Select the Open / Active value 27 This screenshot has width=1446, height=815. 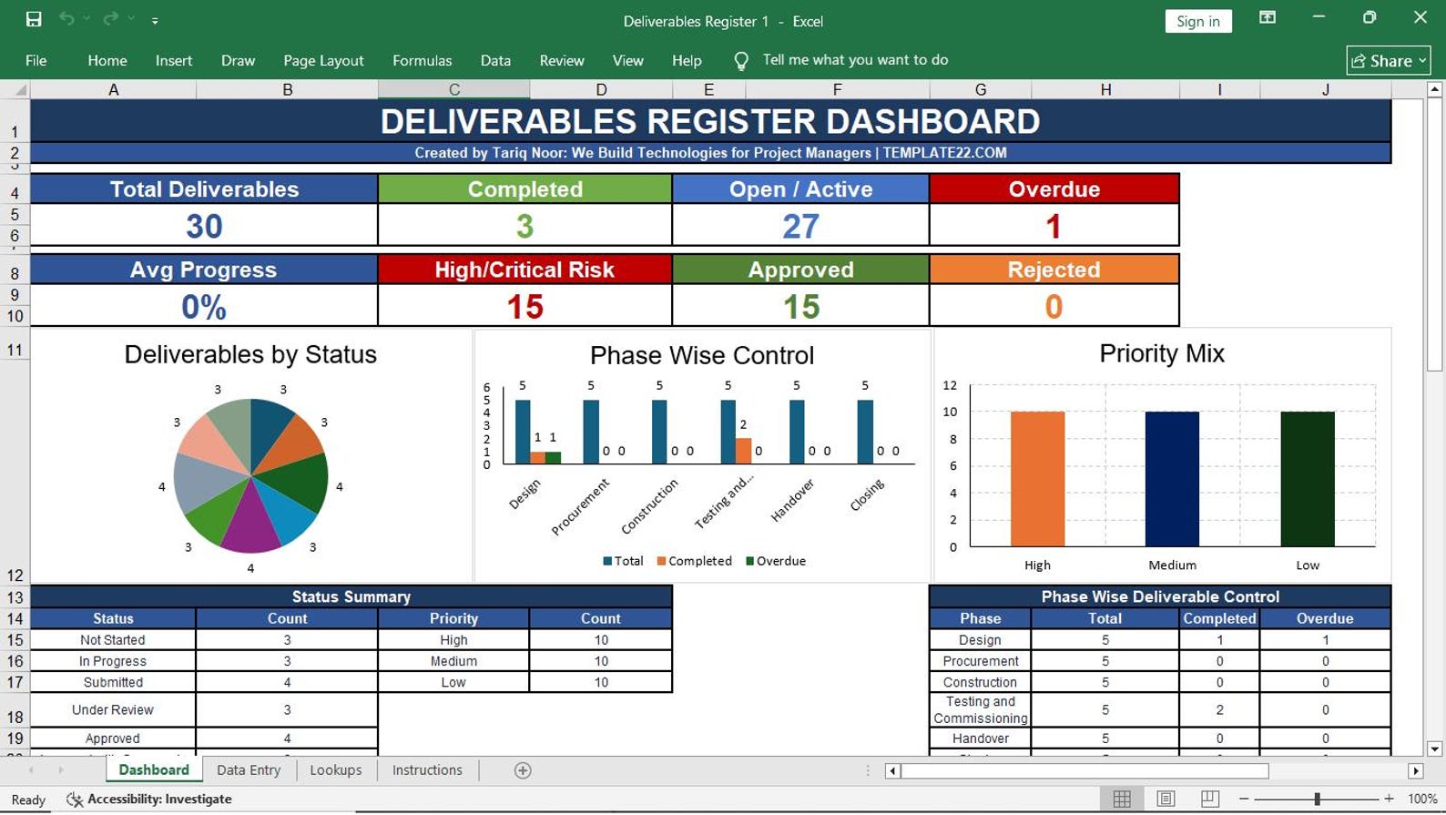pyautogui.click(x=800, y=225)
